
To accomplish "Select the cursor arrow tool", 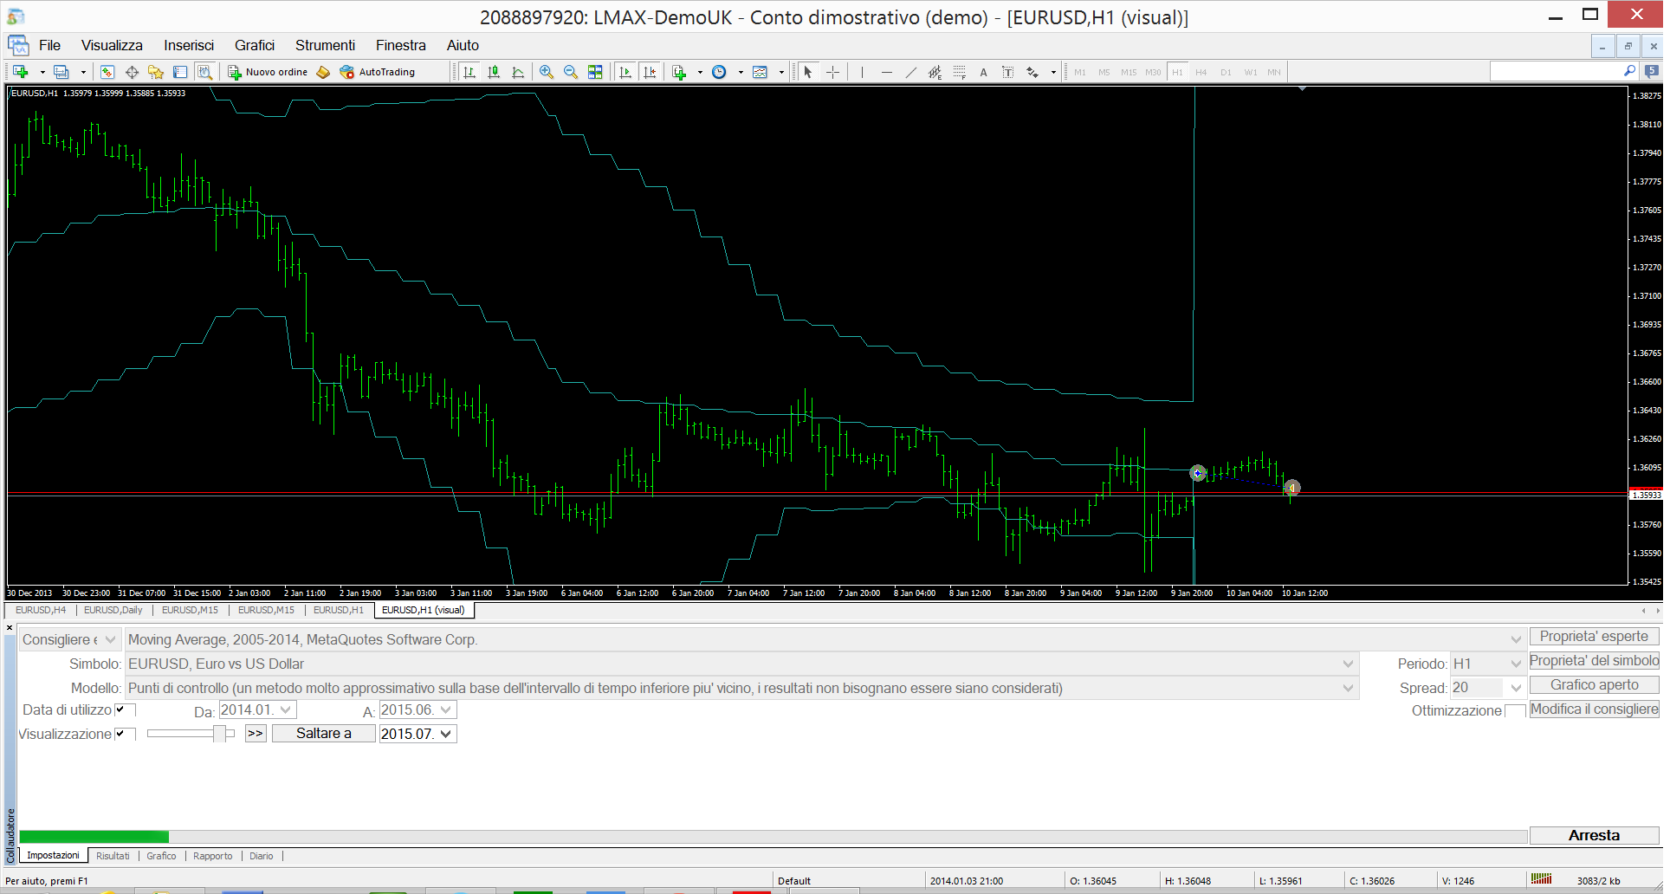I will (808, 72).
